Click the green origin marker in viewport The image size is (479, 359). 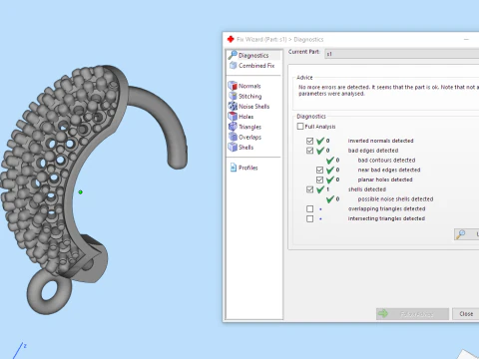(80, 192)
